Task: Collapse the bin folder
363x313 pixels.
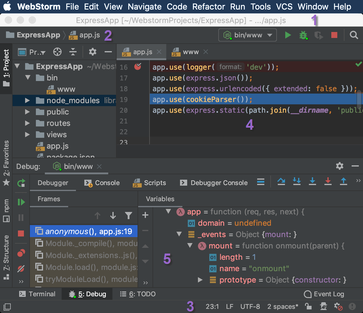Action: pos(28,78)
